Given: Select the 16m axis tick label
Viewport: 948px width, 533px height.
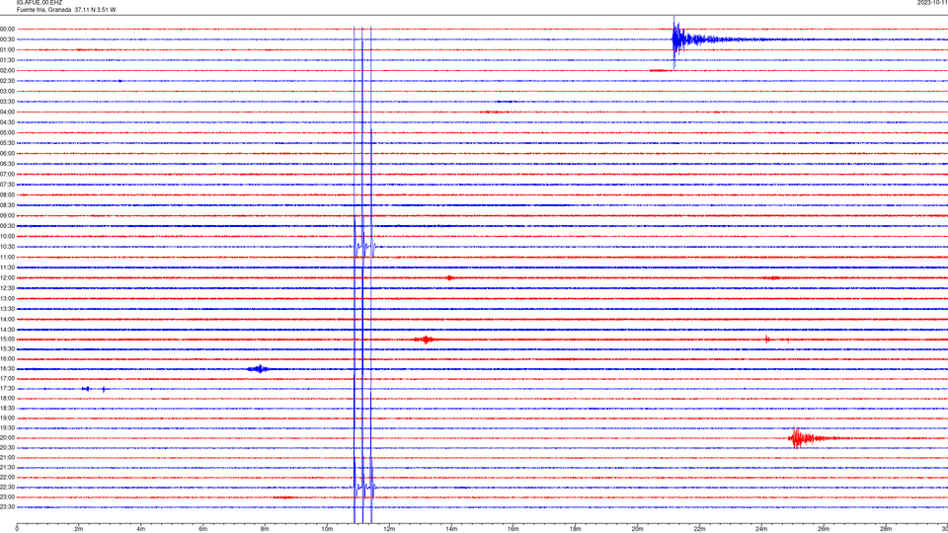Looking at the screenshot, I should pos(513,529).
